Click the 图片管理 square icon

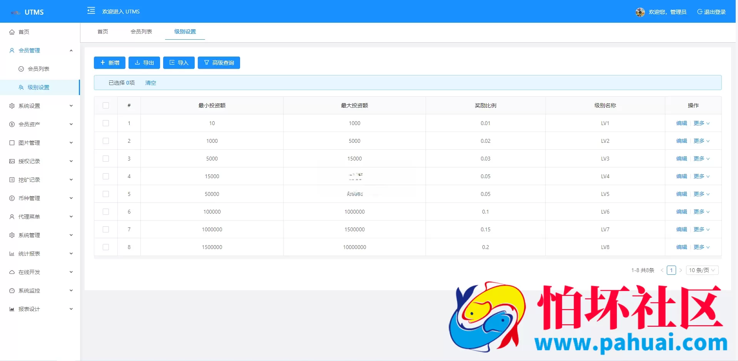coord(12,143)
